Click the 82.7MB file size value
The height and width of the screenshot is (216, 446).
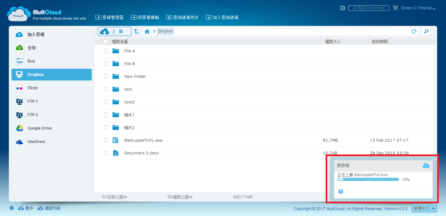(x=330, y=140)
